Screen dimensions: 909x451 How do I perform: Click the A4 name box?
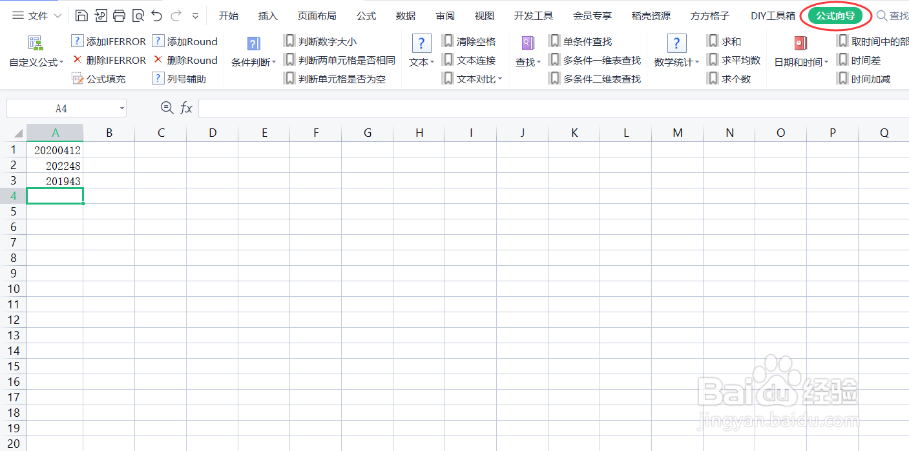coord(61,108)
